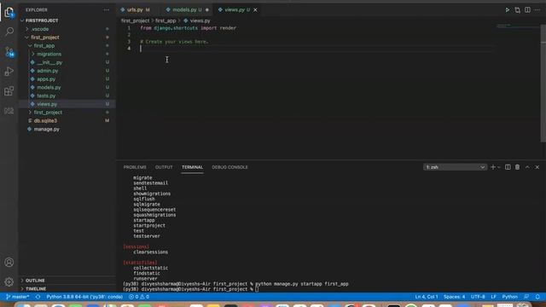The width and height of the screenshot is (546, 307).
Task: Open the errors and warnings status indicator
Action: pos(139,297)
